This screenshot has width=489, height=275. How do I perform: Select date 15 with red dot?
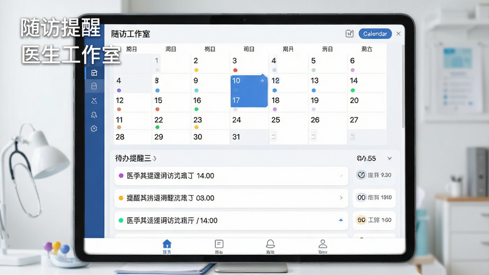(171, 104)
